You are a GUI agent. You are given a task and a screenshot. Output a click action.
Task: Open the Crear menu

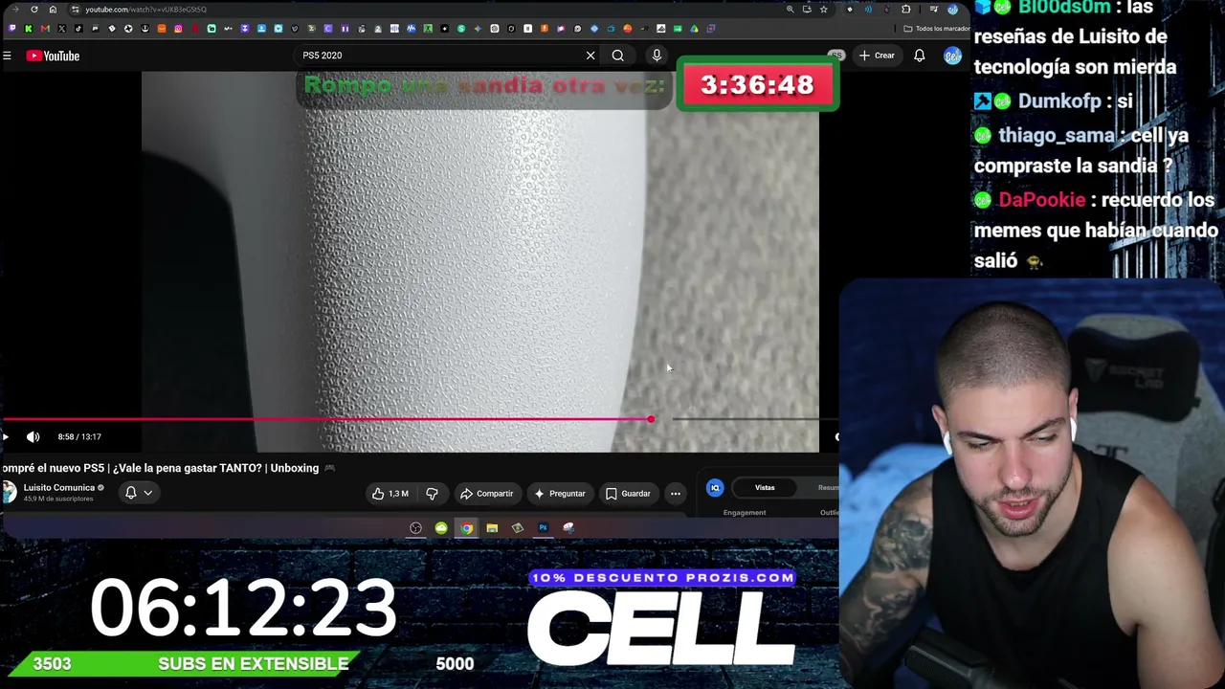[x=877, y=56]
